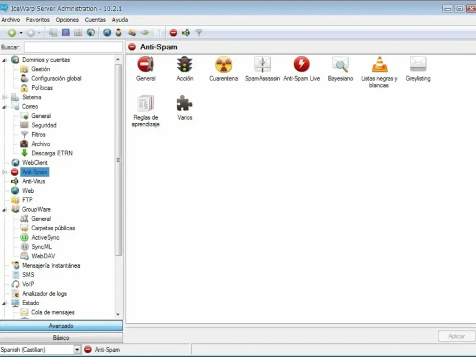
Task: Open Listas negras y blancas icon
Action: point(379,72)
